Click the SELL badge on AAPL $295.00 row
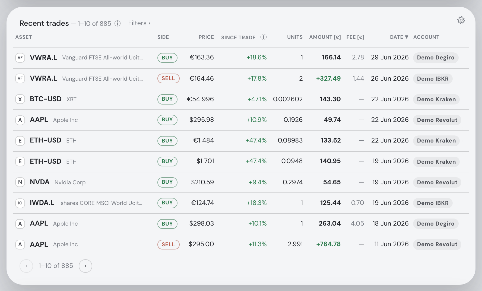 pyautogui.click(x=168, y=244)
